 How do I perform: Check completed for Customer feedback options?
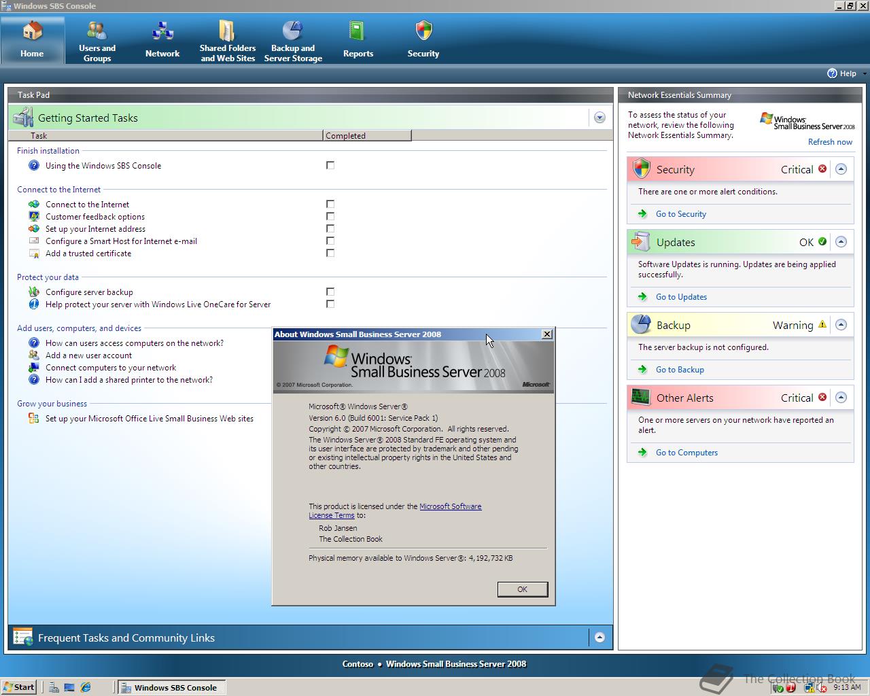(330, 216)
